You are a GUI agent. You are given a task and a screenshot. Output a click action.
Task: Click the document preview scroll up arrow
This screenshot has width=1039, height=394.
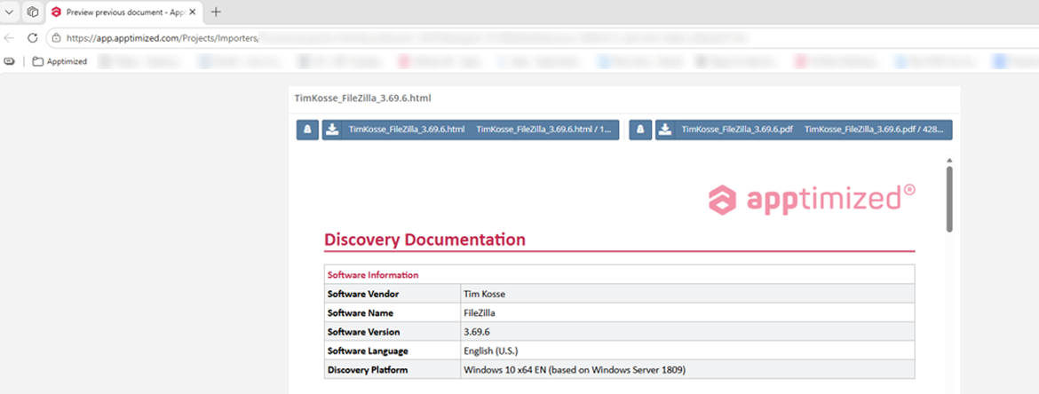coord(949,161)
